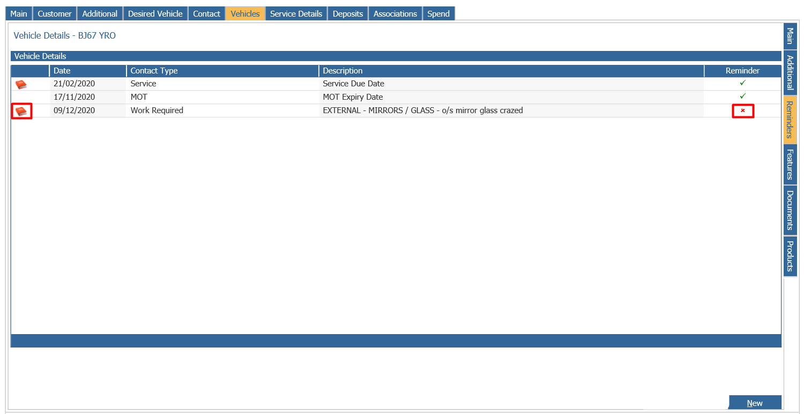
Task: Open the book icon in Work Required row
Action: 21,111
